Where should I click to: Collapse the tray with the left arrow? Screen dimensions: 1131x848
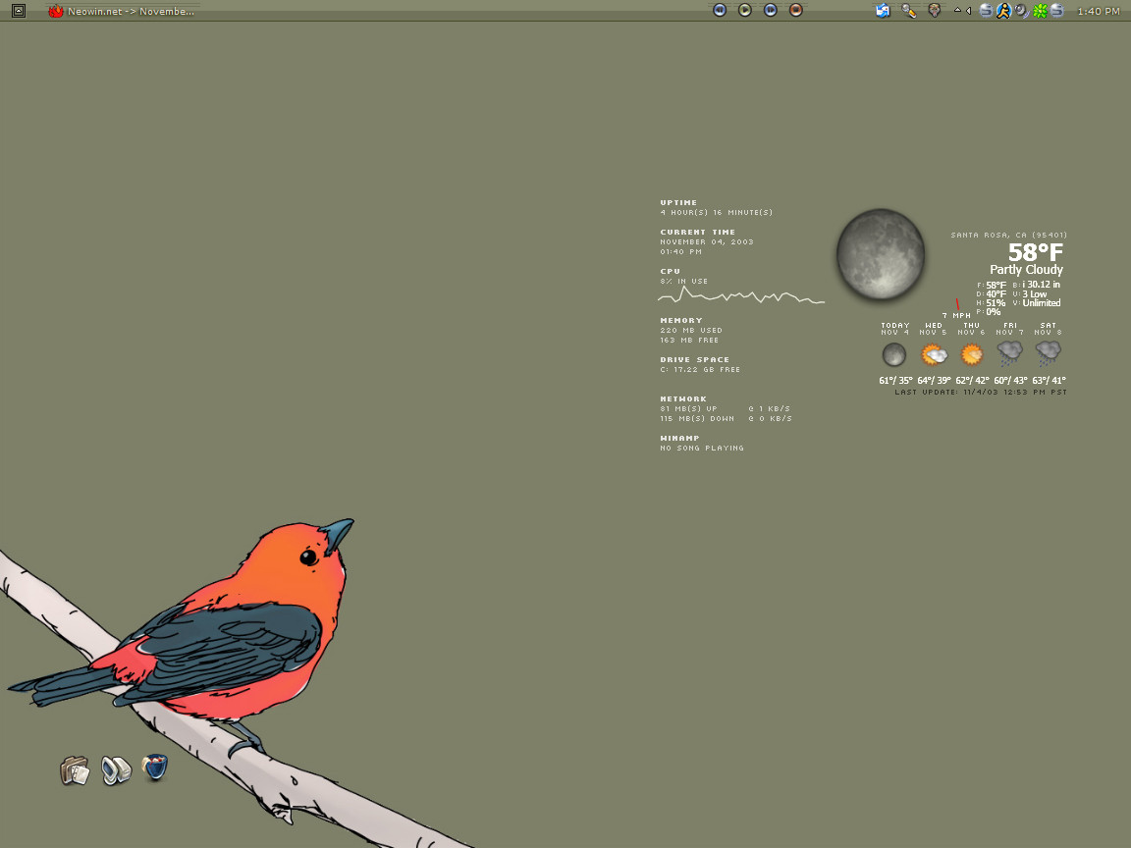point(969,10)
